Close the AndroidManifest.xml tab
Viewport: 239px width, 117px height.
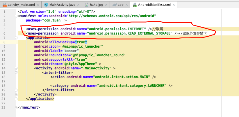click(174, 5)
